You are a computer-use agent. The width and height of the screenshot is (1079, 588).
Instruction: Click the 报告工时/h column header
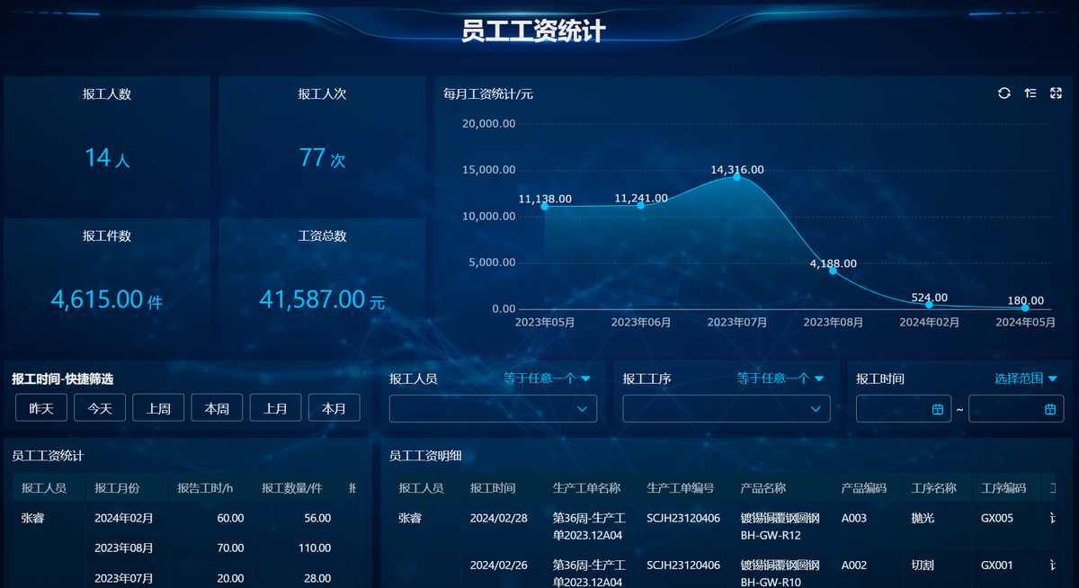point(205,488)
